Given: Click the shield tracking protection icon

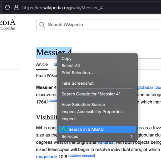Looking at the screenshot, I should click(x=8, y=8).
